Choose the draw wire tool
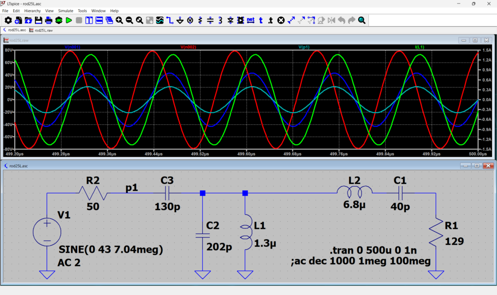497x295 pixels. (169, 20)
